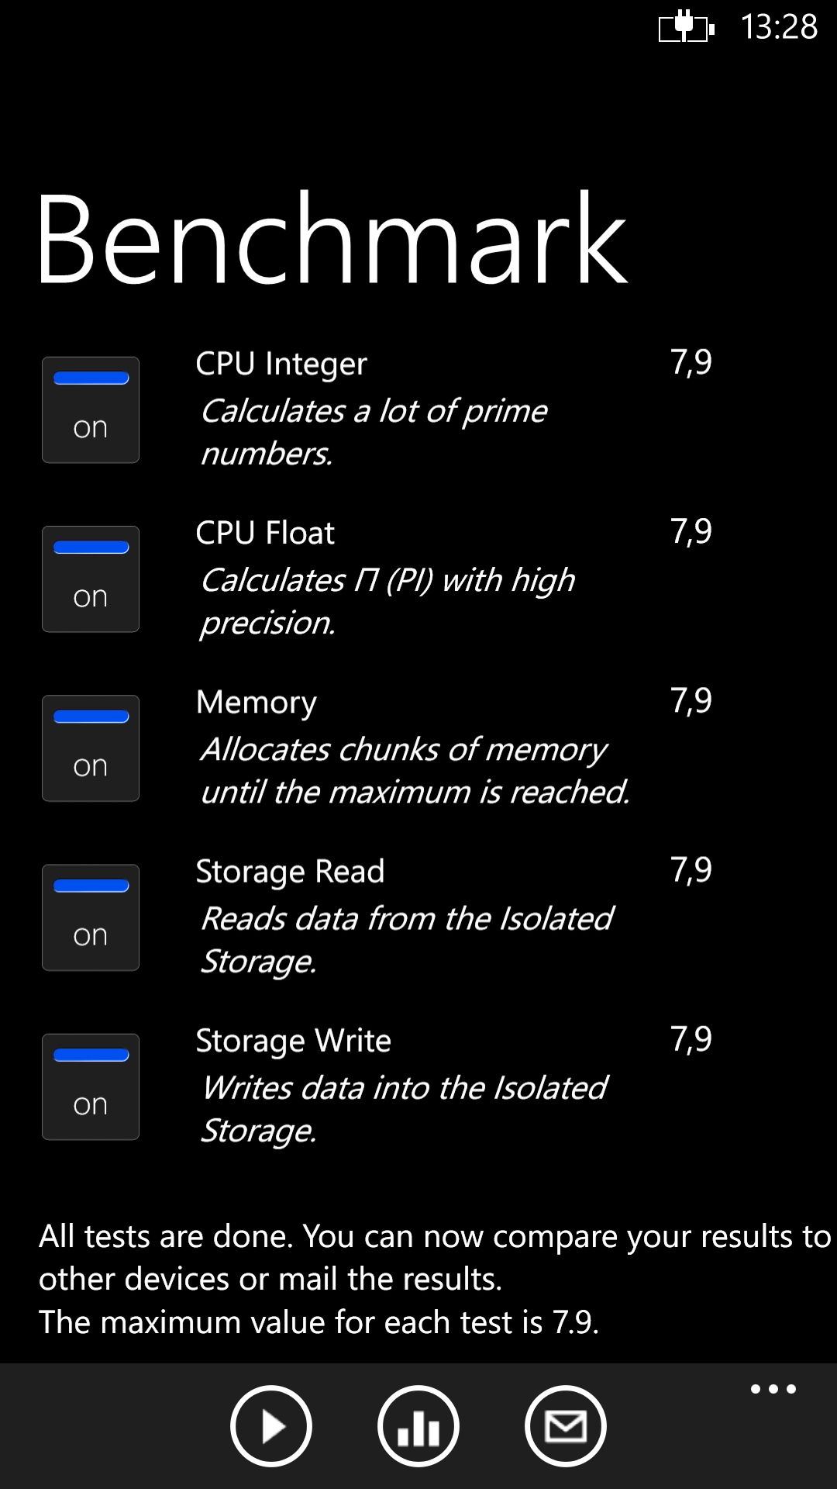
Task: Click the Storage Write 7,9 score
Action: pyautogui.click(x=691, y=1039)
